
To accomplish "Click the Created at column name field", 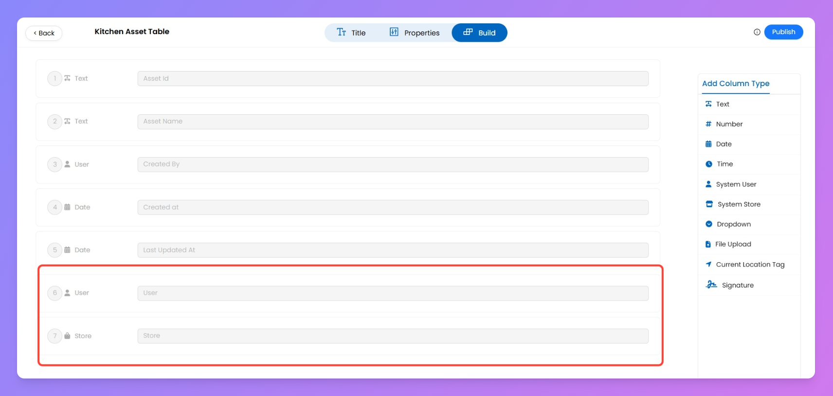I will (393, 207).
